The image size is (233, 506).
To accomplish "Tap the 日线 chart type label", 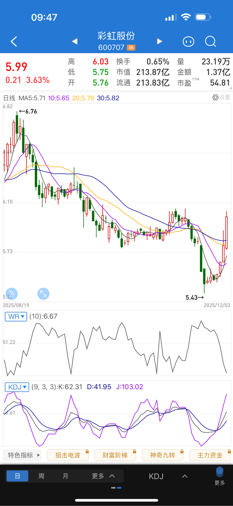I will click(x=9, y=98).
